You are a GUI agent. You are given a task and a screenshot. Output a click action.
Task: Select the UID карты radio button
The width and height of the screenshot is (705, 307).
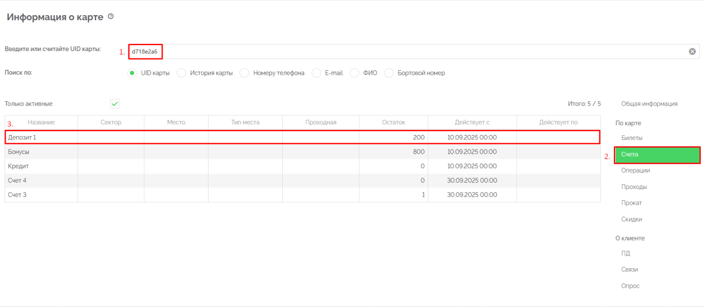[132, 73]
